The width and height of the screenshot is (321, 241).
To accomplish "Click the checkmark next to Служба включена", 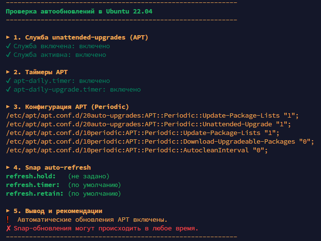I will (x=8, y=46).
